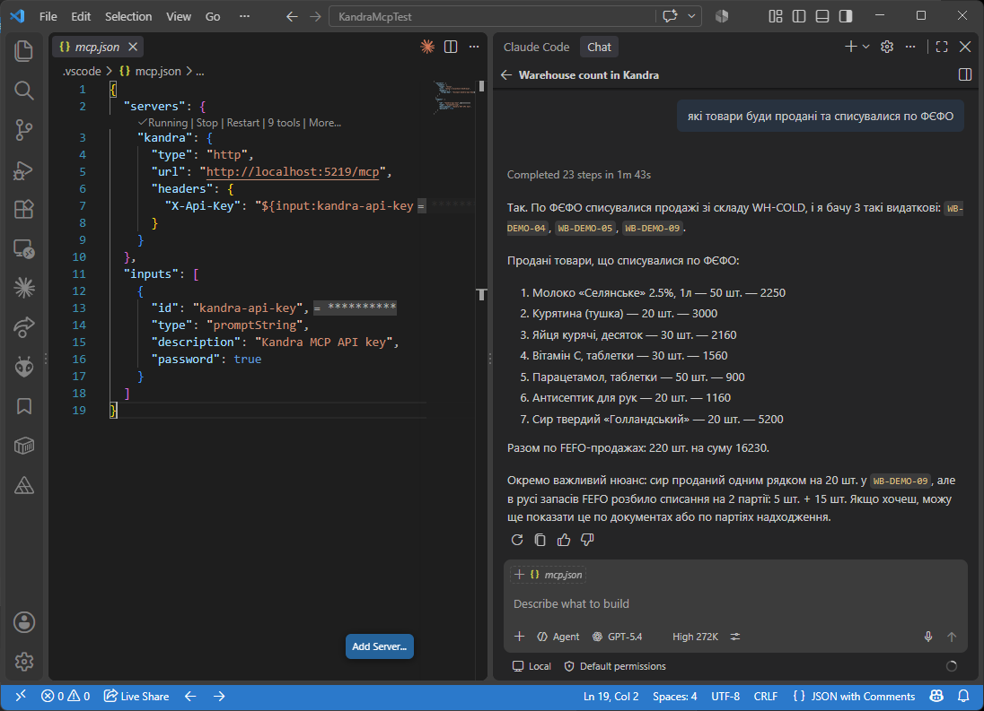Click the orange Claude icon in editor toolbar
The width and height of the screenshot is (984, 711).
pos(427,47)
